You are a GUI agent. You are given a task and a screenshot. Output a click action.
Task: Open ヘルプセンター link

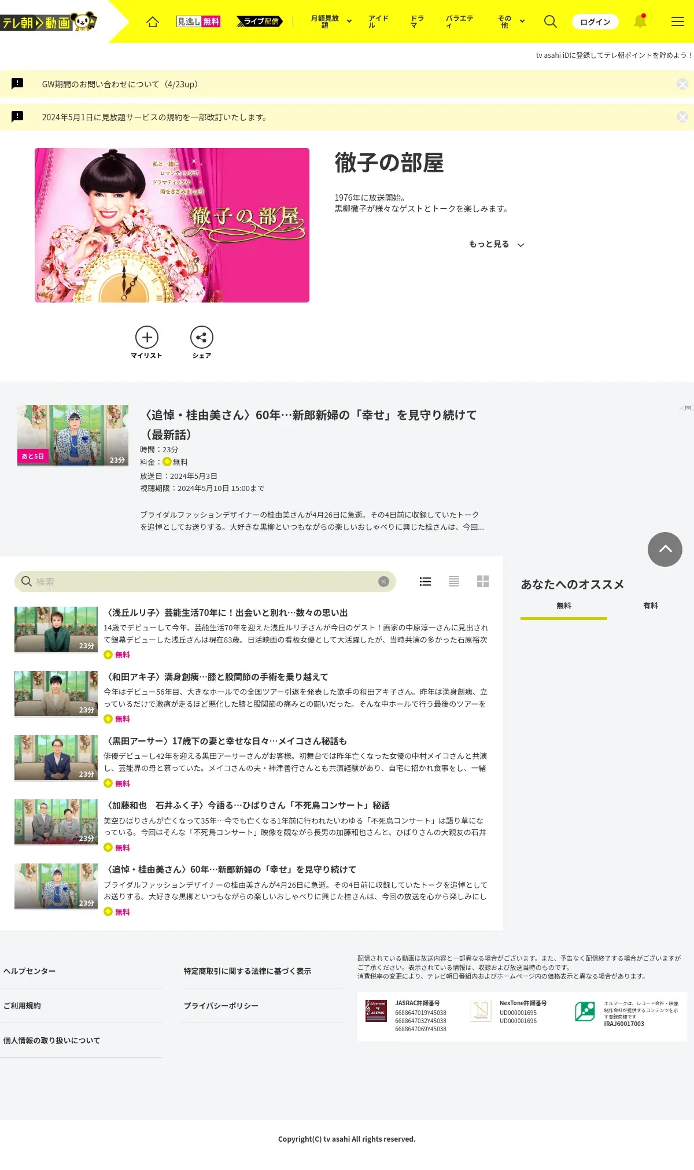pos(29,971)
